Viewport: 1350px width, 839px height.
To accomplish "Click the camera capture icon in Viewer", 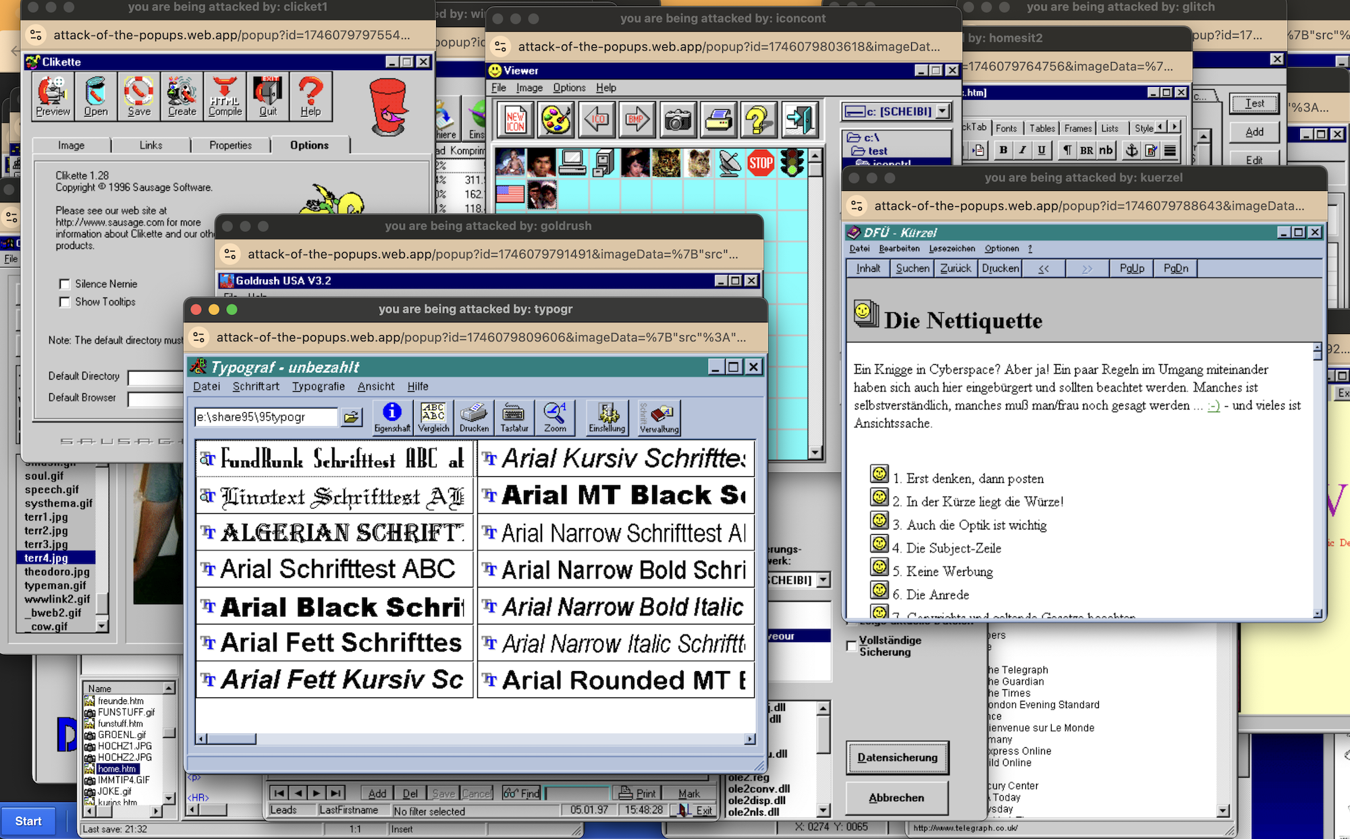I will [678, 121].
